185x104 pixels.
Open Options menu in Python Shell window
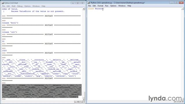27,6
